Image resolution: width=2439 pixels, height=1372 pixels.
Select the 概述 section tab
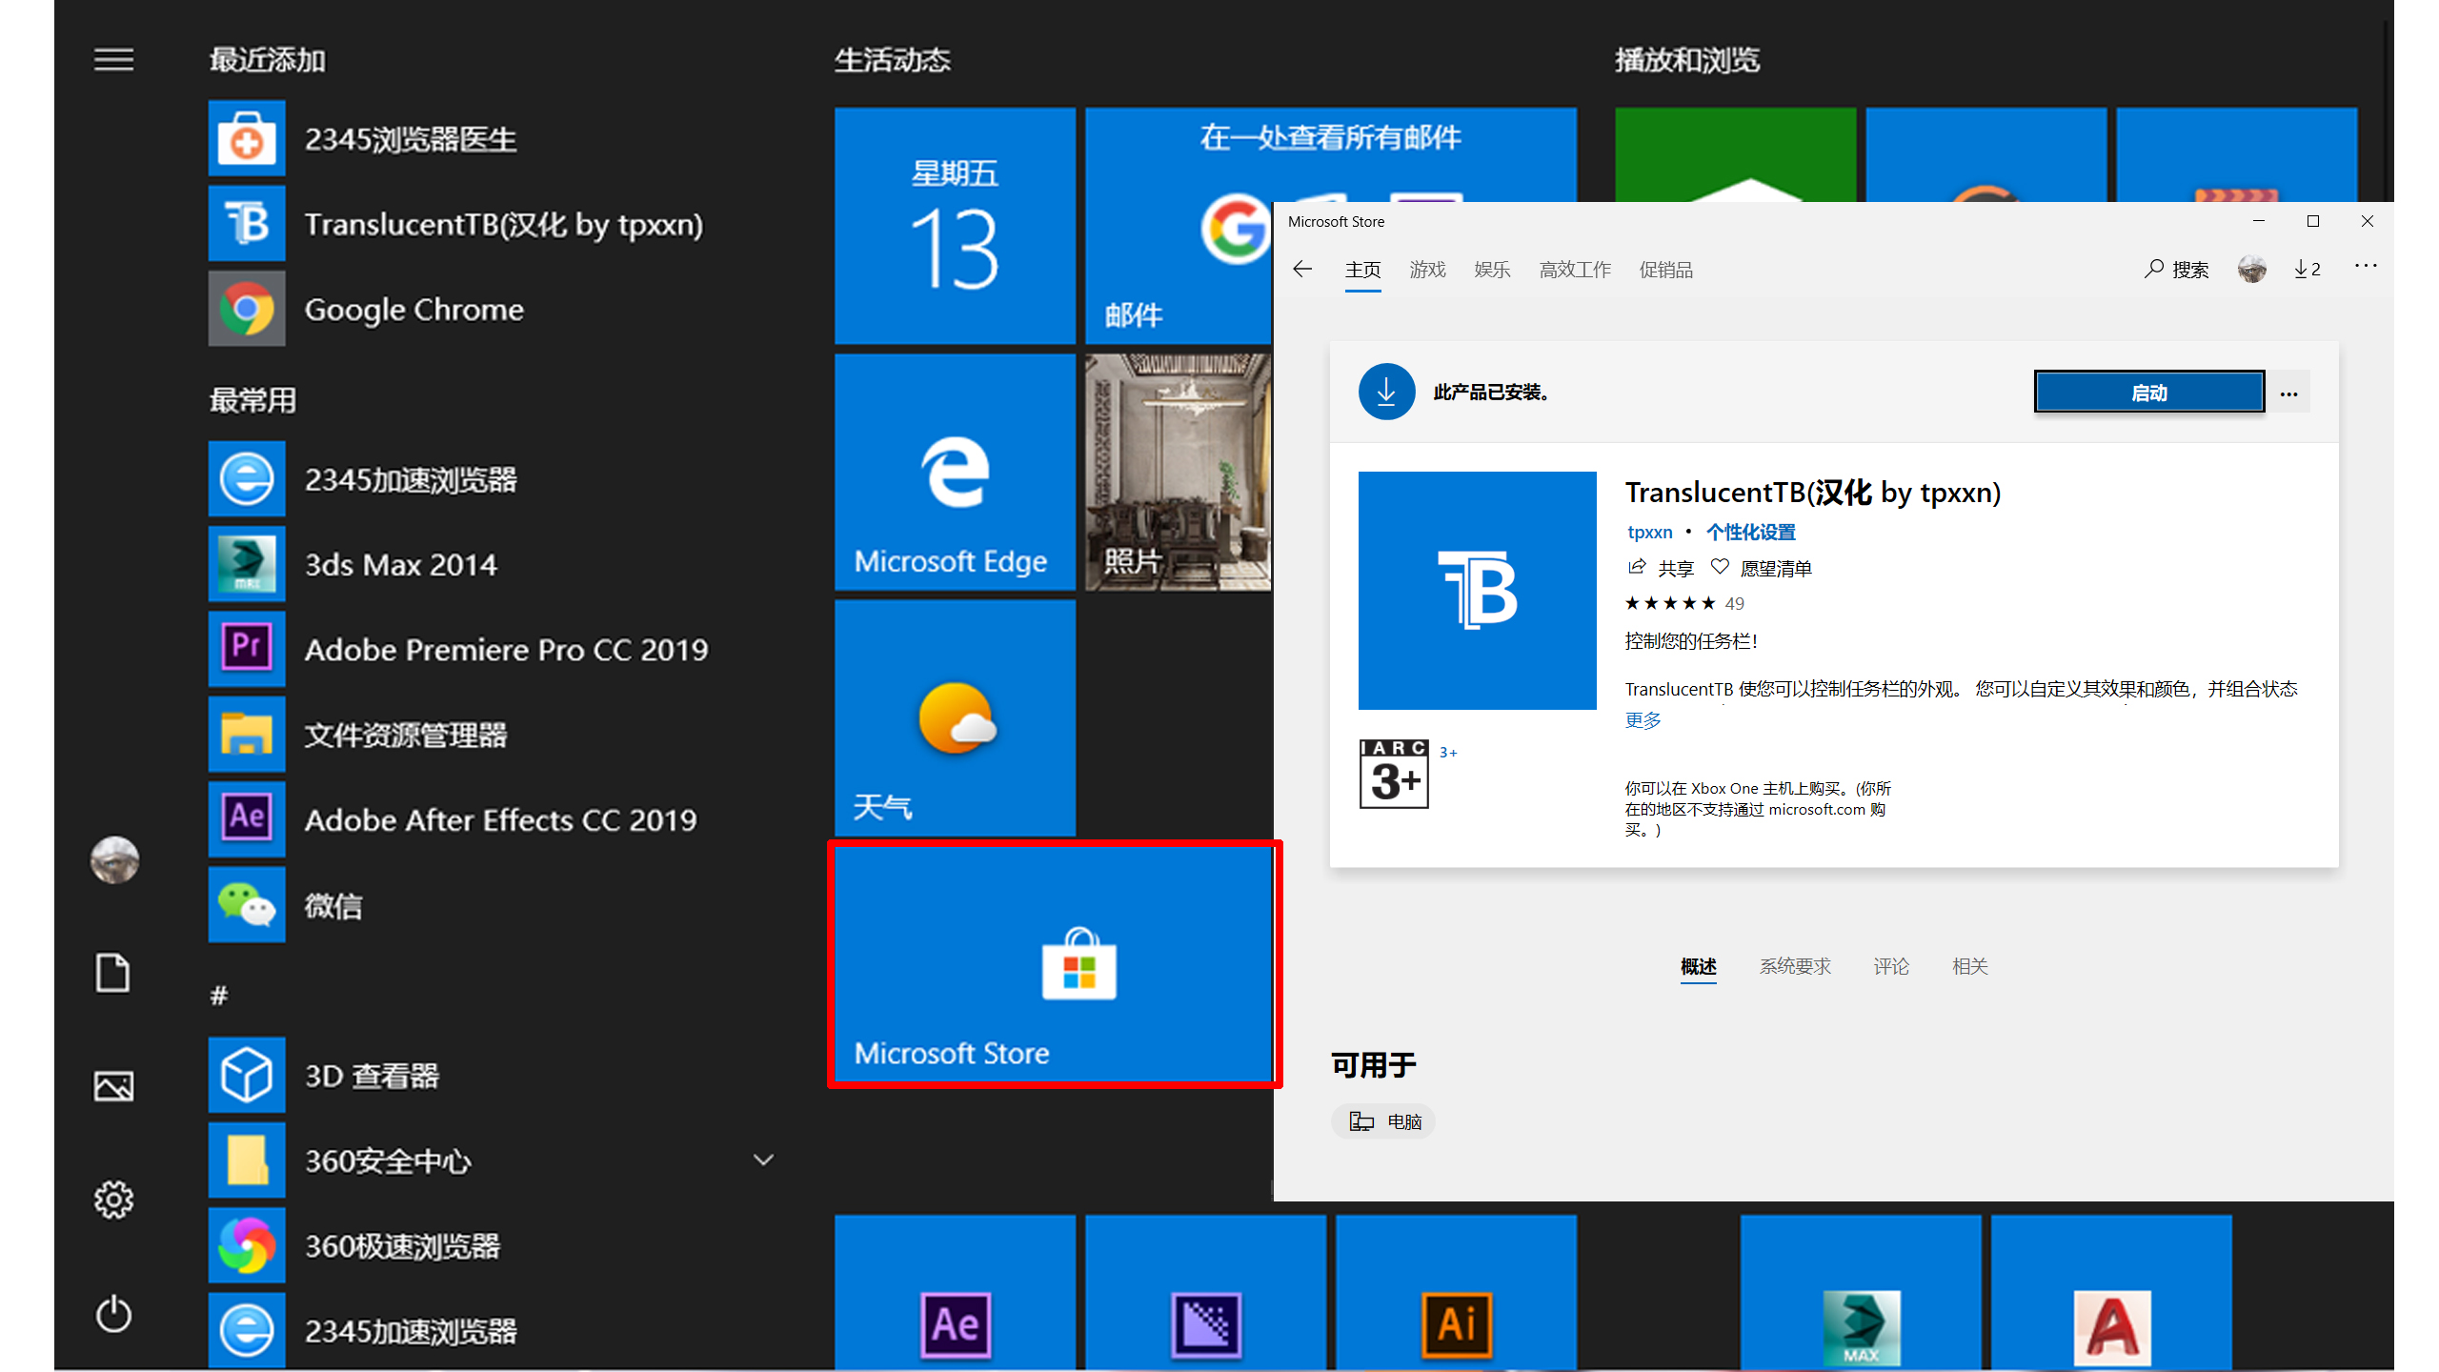[1698, 966]
